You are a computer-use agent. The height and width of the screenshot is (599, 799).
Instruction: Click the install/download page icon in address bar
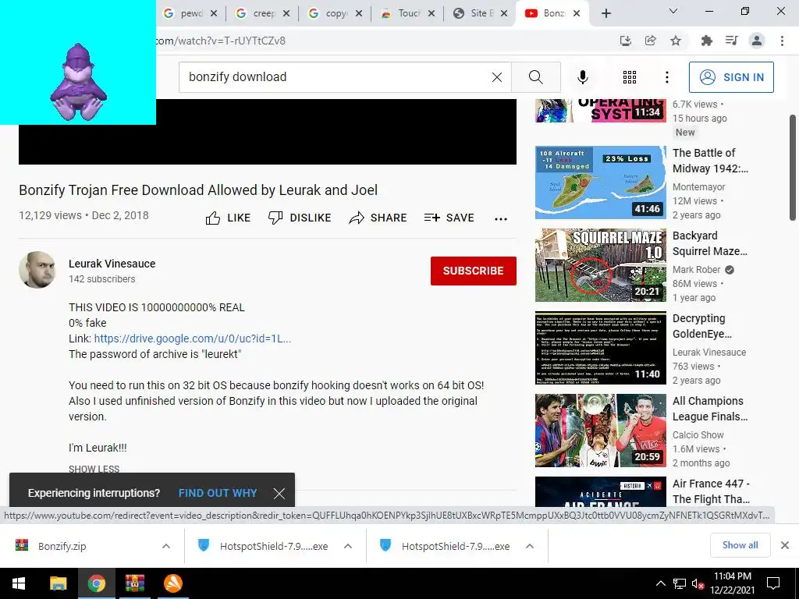625,41
